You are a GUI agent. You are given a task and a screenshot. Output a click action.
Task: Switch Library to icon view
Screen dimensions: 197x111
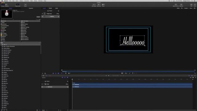[37, 110]
